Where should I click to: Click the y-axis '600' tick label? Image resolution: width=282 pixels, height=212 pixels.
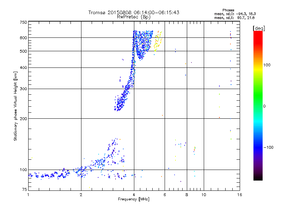click(23, 38)
